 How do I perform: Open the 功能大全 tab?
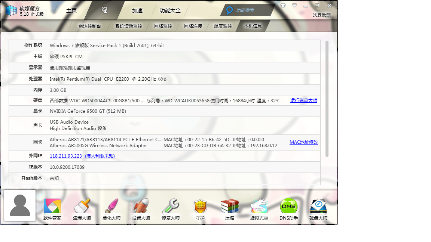pos(170,10)
